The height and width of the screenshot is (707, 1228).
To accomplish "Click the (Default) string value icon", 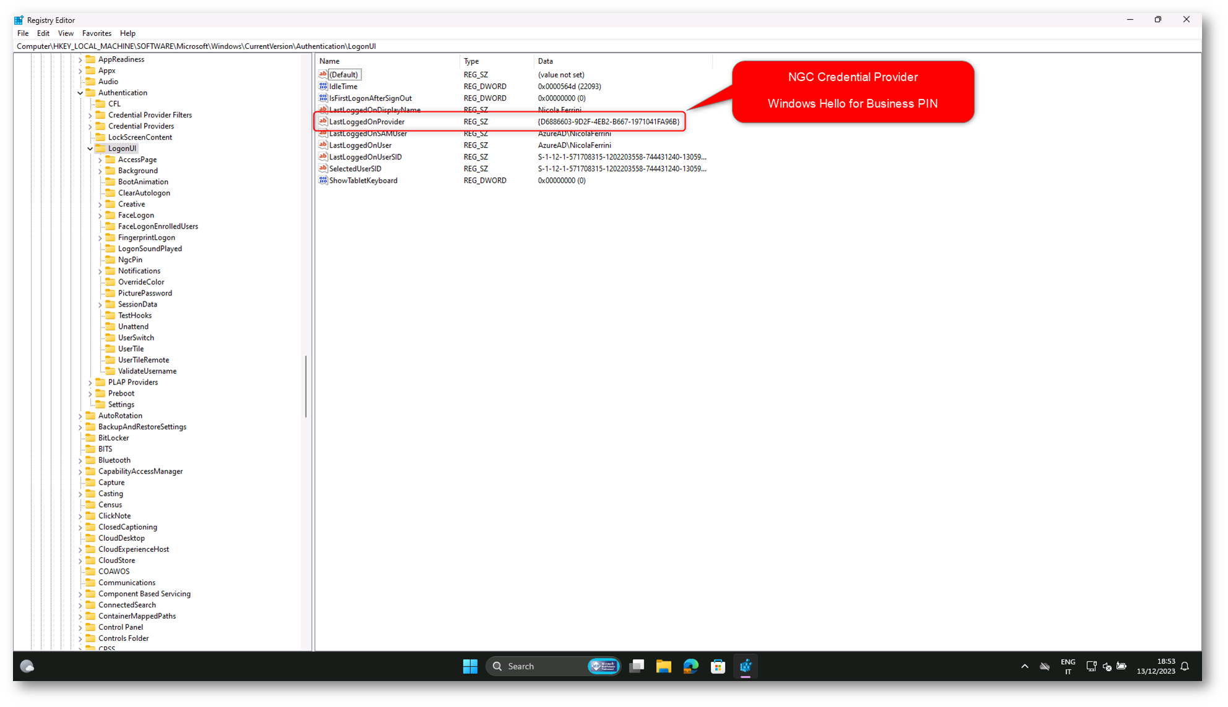I will coord(323,75).
